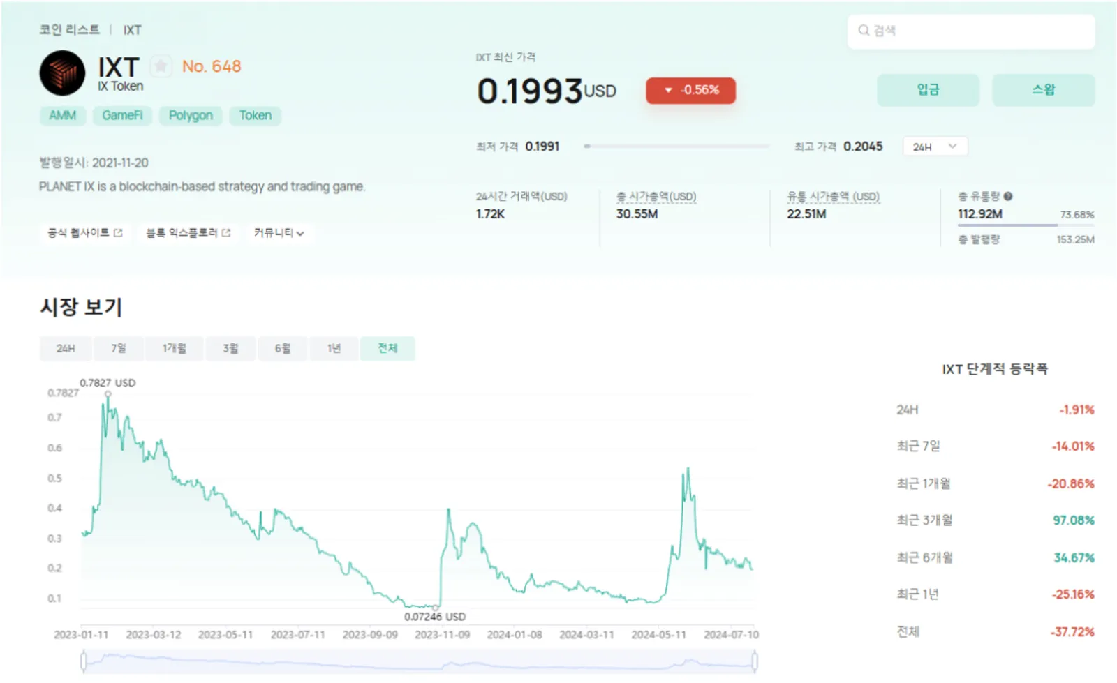Click the 발행일시 2021-11-20 text

pos(94,163)
